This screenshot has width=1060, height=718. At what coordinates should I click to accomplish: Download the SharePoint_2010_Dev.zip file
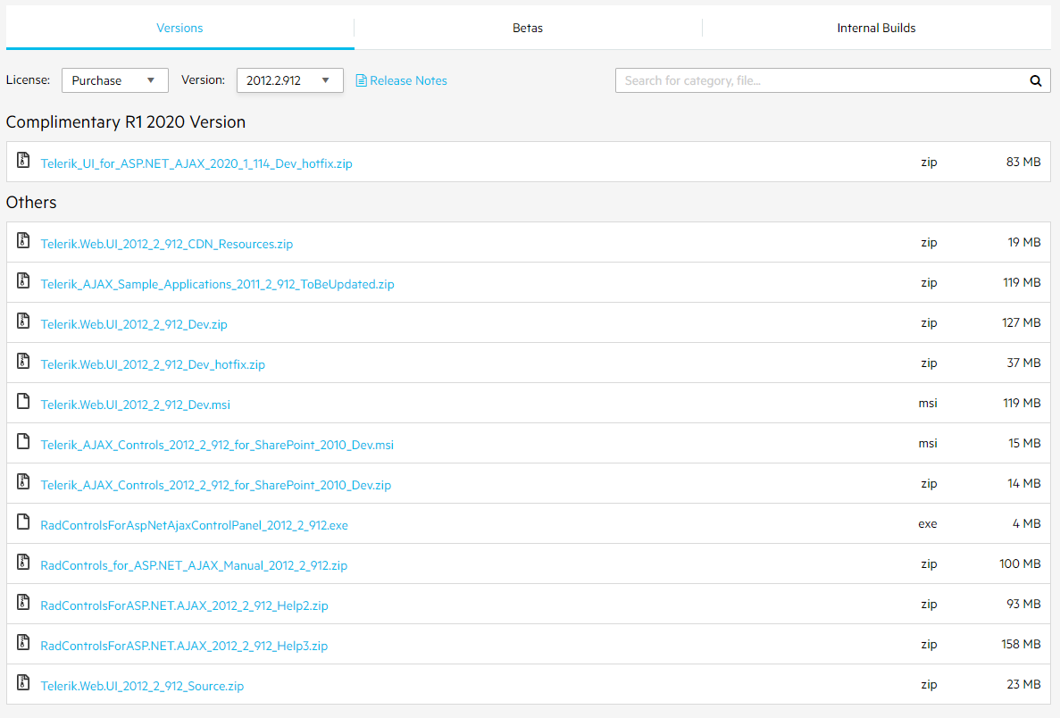[215, 486]
